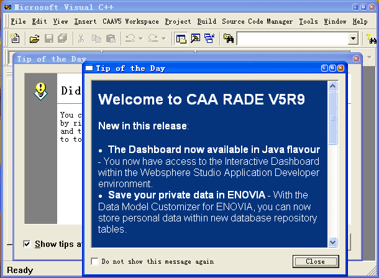Close the back Tip of the Day dialog

click(356, 59)
